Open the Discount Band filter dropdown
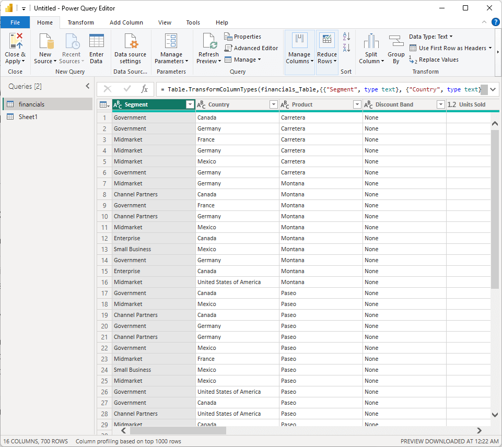Screen dimensions: 502x447 [x=441, y=104]
